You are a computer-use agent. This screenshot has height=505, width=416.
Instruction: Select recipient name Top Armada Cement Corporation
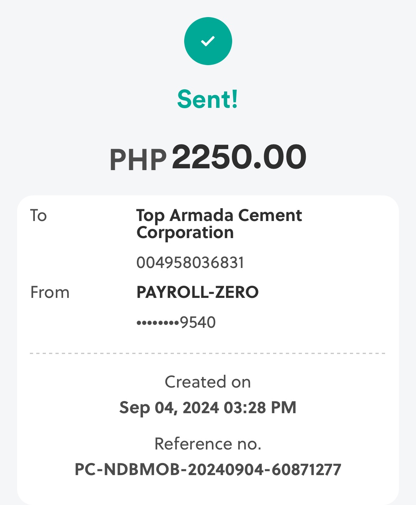pyautogui.click(x=219, y=224)
